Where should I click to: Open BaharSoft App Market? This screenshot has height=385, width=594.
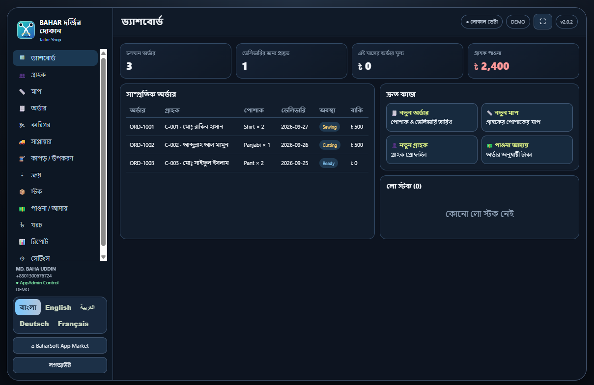pyautogui.click(x=60, y=346)
